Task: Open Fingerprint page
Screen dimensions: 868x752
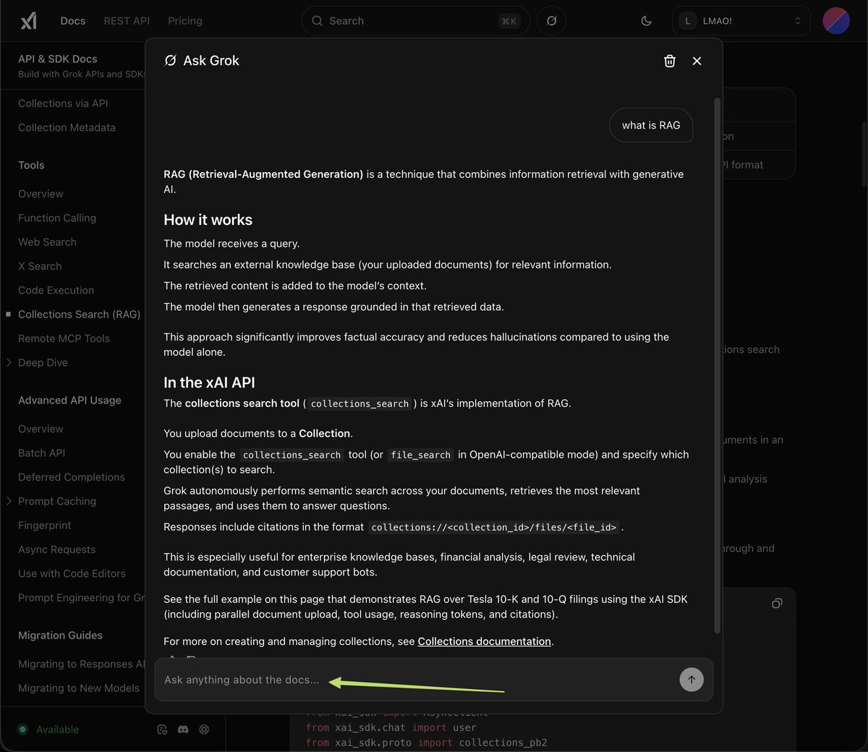Action: (x=45, y=525)
